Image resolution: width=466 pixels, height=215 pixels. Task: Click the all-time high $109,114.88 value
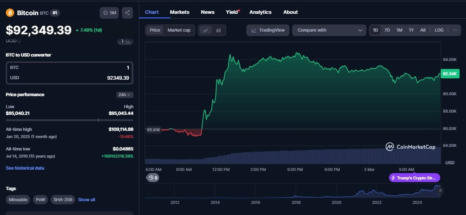coord(121,130)
